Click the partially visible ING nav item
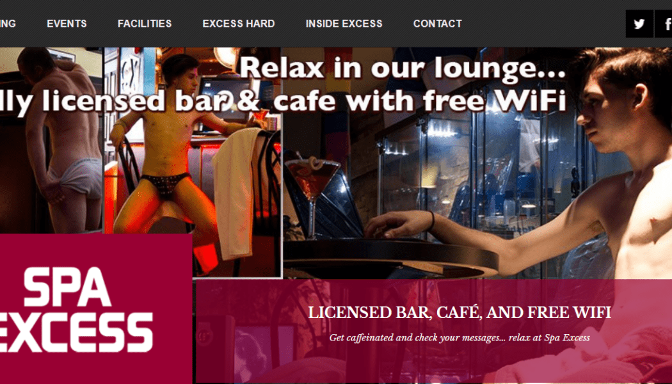 tap(8, 24)
